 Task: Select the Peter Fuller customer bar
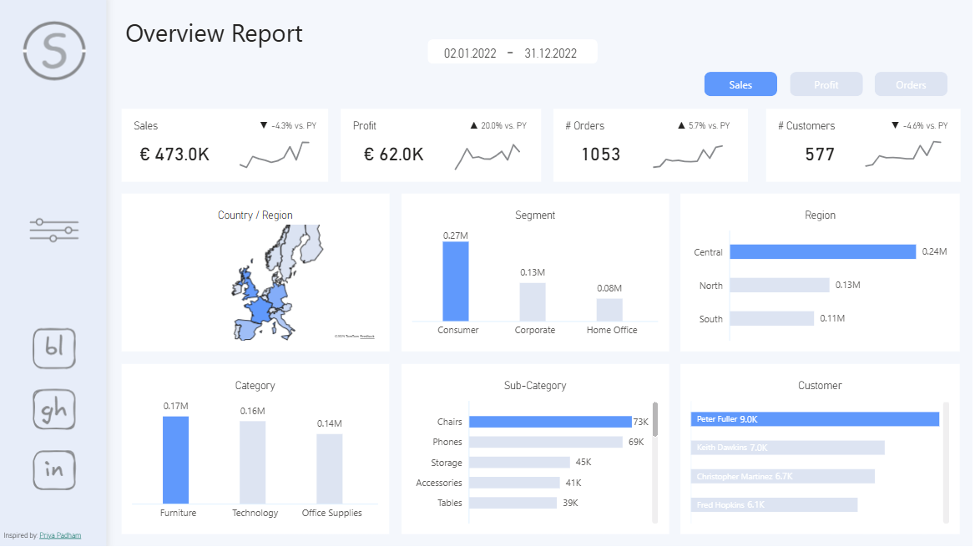(815, 419)
